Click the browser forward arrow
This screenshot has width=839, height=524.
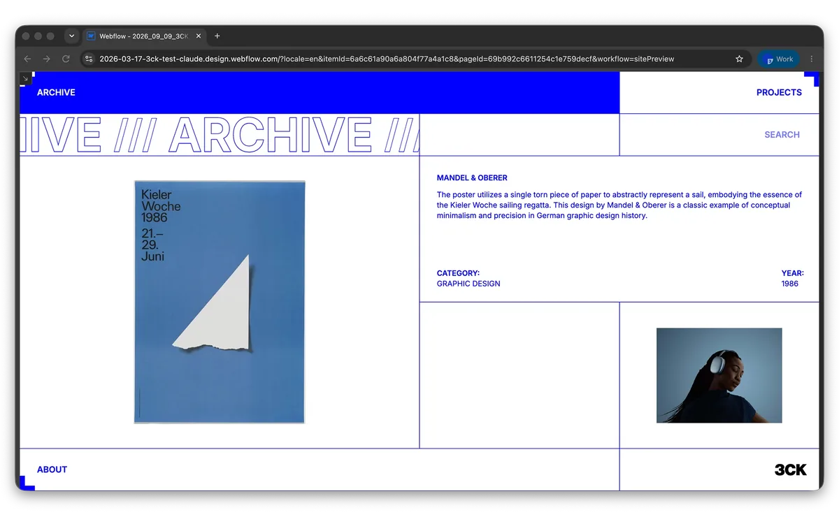tap(47, 59)
